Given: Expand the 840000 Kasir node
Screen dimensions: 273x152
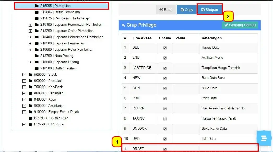Looking at the screenshot, I should (x=24, y=100).
